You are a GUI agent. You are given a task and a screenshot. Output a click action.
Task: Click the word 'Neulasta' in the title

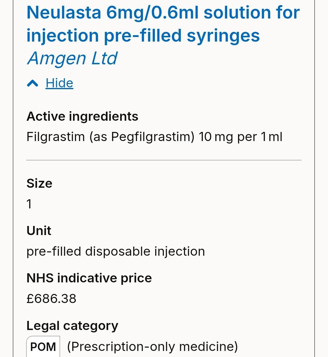(64, 13)
